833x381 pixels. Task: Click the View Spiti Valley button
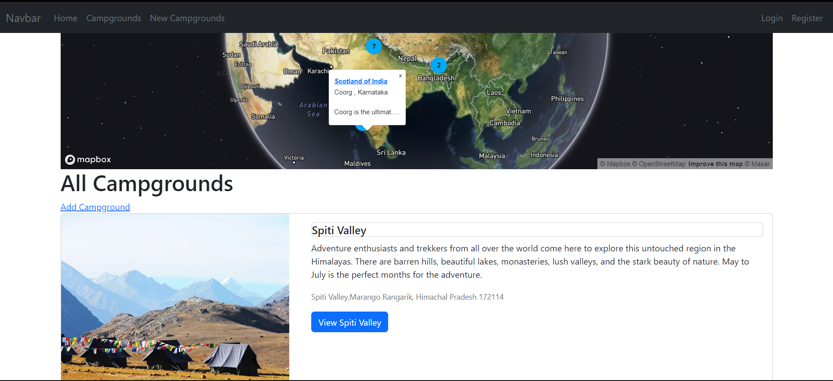click(349, 322)
